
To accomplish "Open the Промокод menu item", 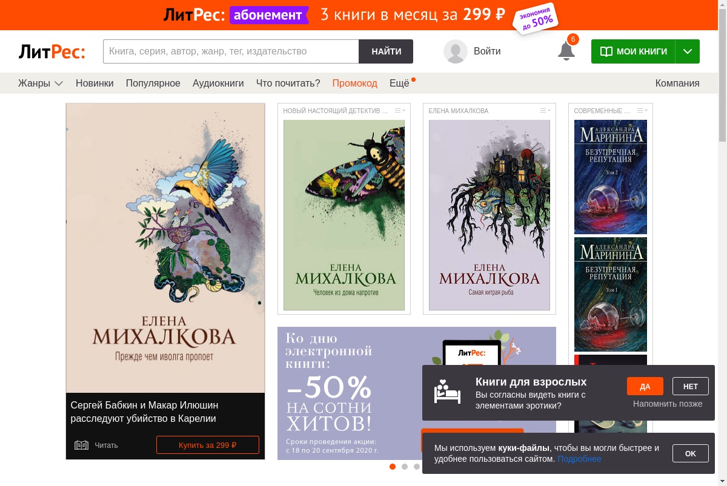I will point(354,84).
